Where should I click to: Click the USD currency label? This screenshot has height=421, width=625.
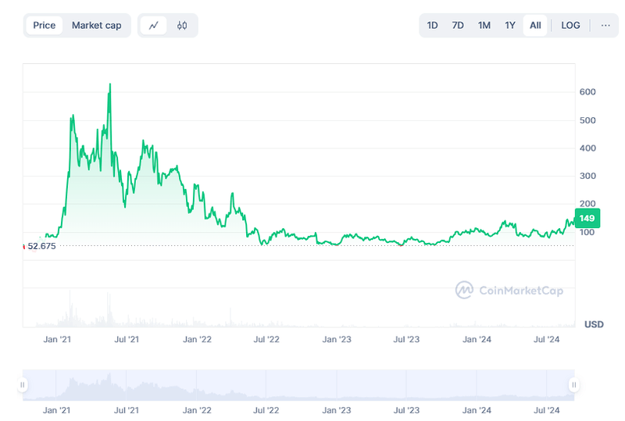[x=594, y=324]
